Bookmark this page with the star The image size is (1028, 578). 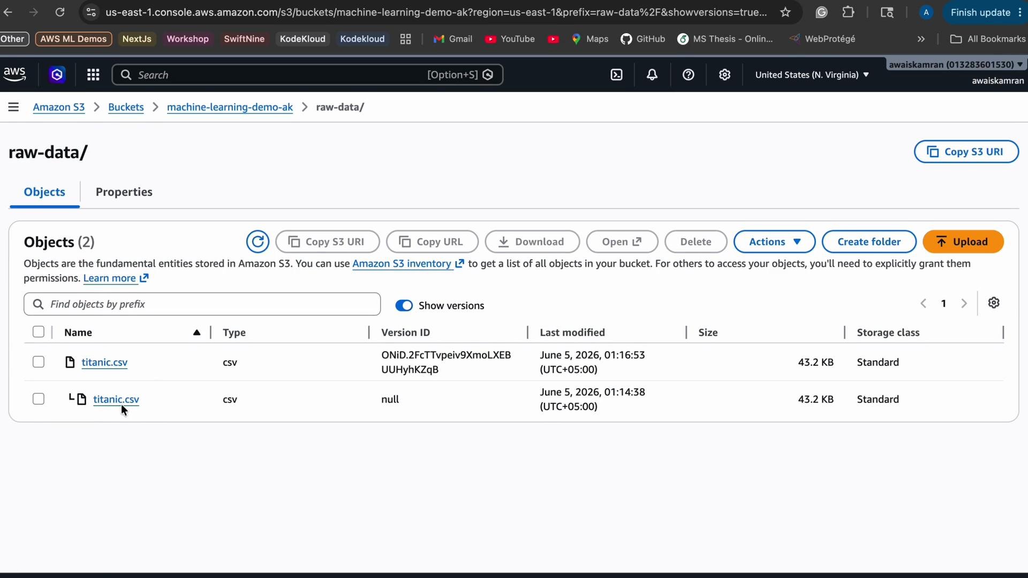[x=785, y=12]
